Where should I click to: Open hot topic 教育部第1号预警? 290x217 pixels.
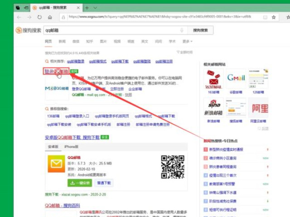[222, 184]
